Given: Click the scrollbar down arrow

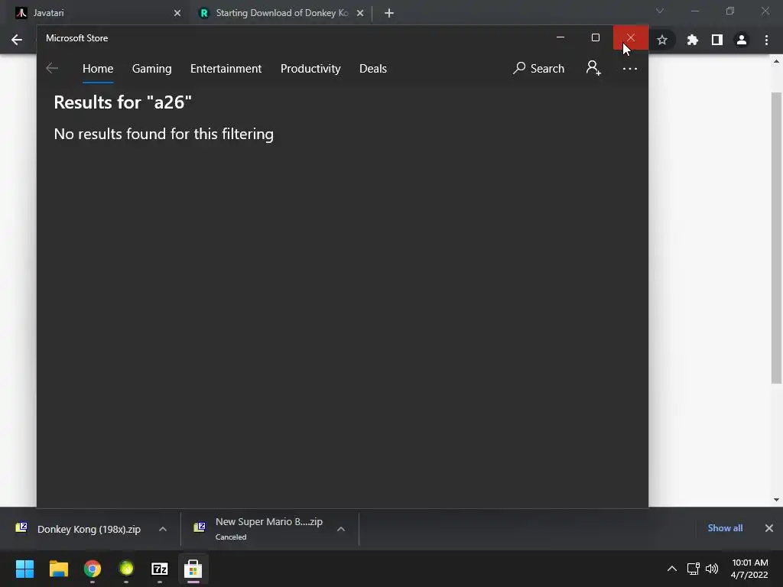Looking at the screenshot, I should pyautogui.click(x=776, y=500).
